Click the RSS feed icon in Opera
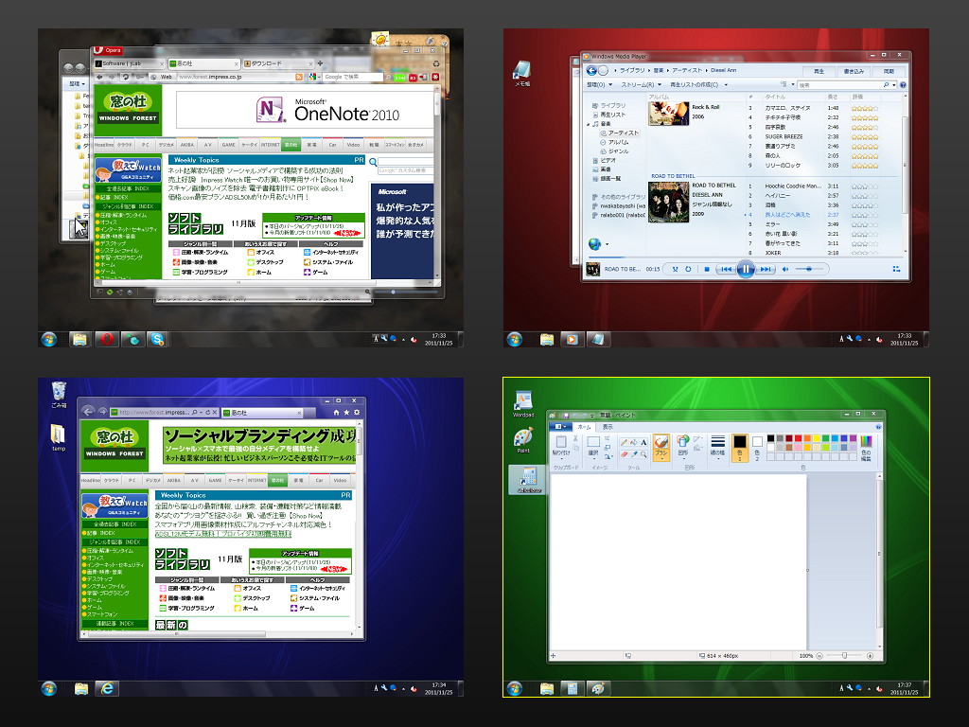The width and height of the screenshot is (969, 727). coord(299,78)
